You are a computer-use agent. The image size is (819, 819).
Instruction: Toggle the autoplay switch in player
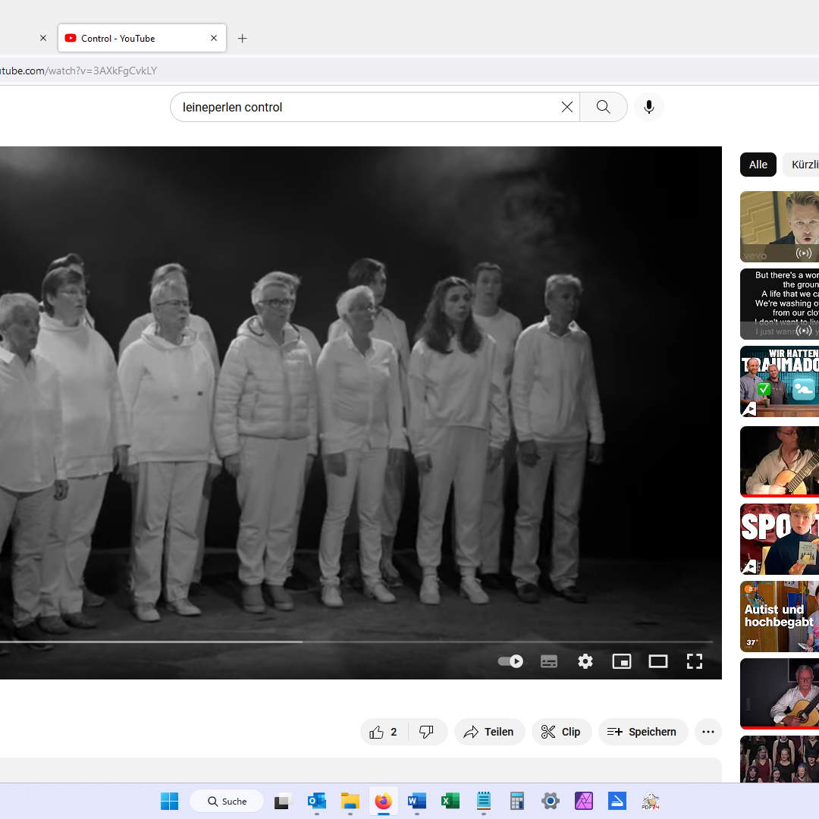click(x=510, y=661)
